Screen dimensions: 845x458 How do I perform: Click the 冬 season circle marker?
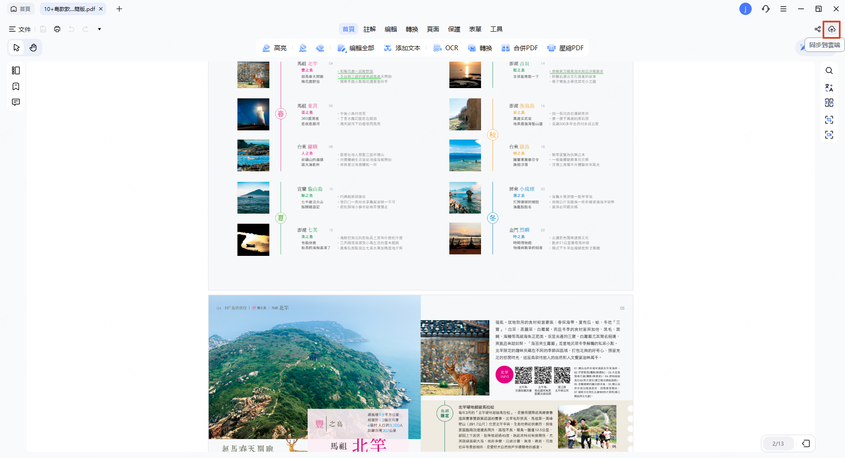(x=493, y=218)
